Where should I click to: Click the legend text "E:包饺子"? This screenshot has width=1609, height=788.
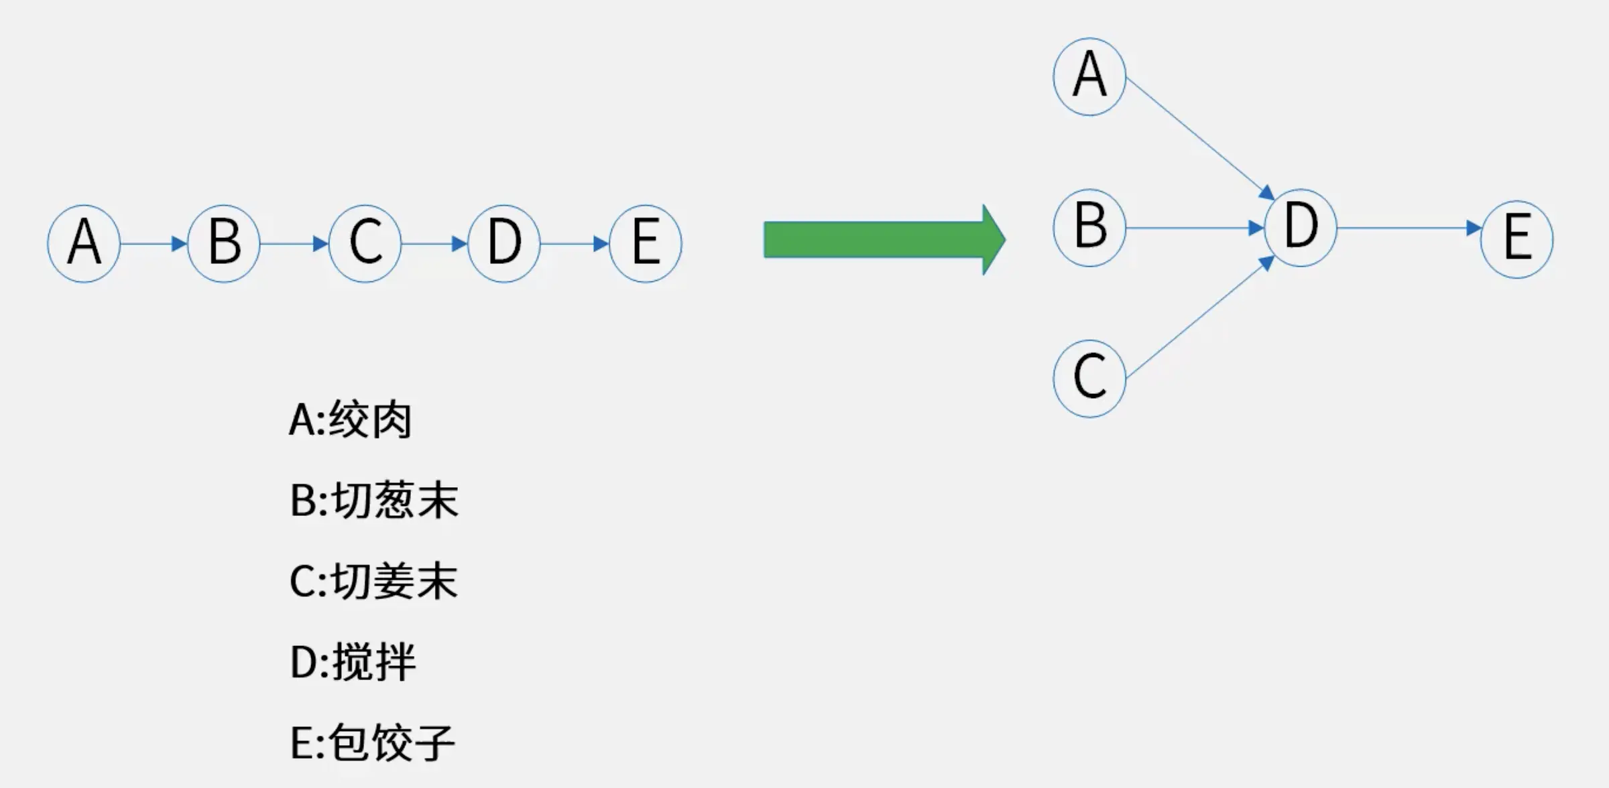373,742
